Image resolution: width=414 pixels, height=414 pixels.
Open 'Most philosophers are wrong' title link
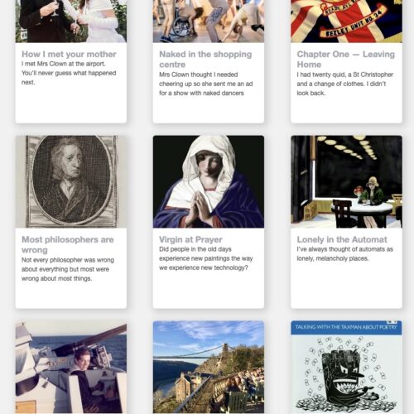coord(68,244)
